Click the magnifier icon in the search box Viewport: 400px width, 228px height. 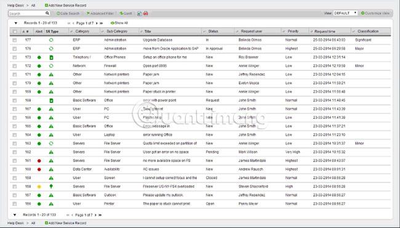click(47, 13)
